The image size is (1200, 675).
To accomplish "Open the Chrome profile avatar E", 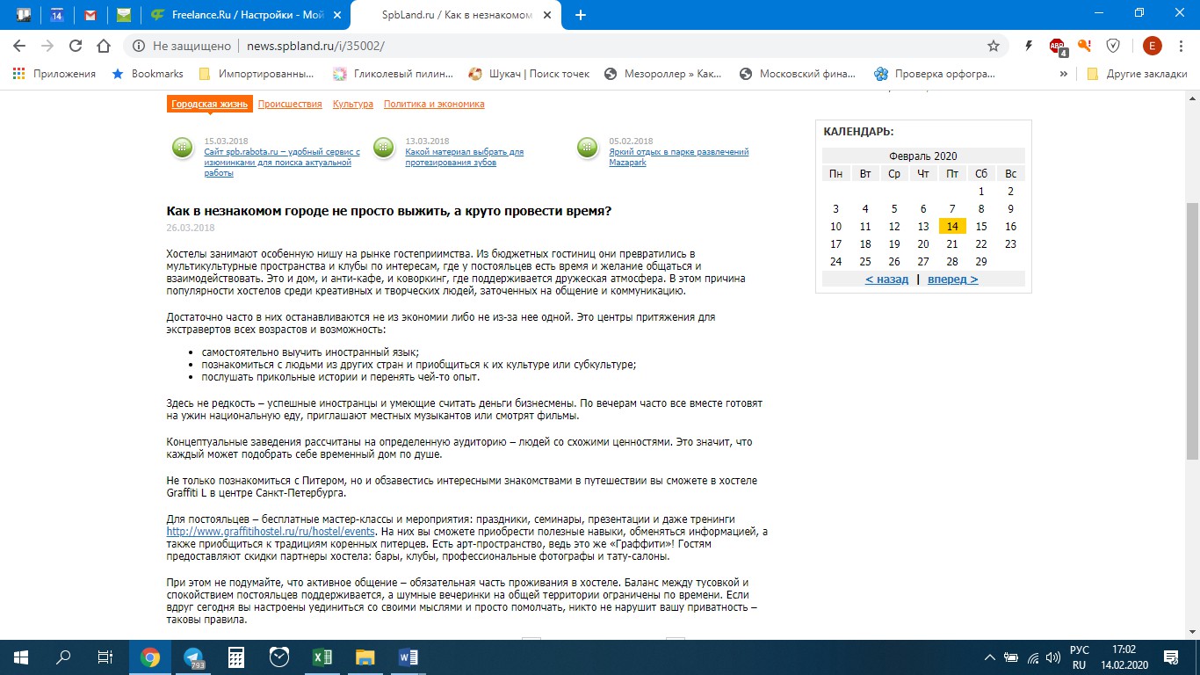I will click(1152, 46).
